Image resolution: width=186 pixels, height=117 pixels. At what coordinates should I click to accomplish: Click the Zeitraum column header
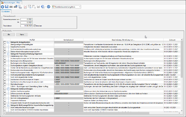[172, 40]
